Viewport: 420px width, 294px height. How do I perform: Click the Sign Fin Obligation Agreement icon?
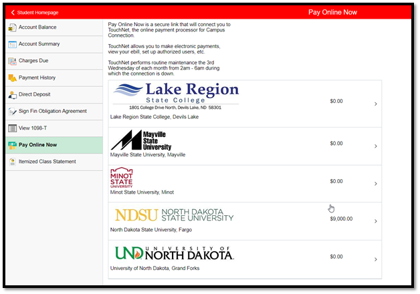coord(12,112)
